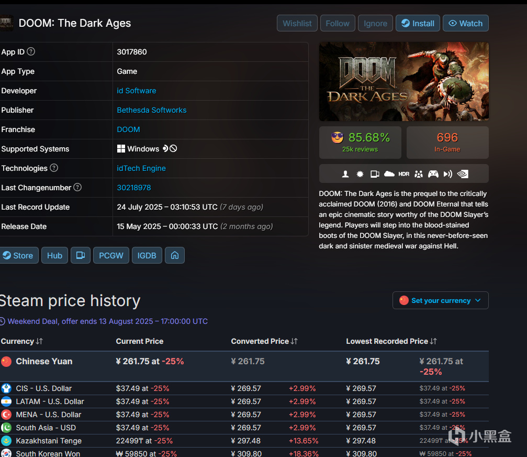Click the HDR feature icon

pos(403,174)
